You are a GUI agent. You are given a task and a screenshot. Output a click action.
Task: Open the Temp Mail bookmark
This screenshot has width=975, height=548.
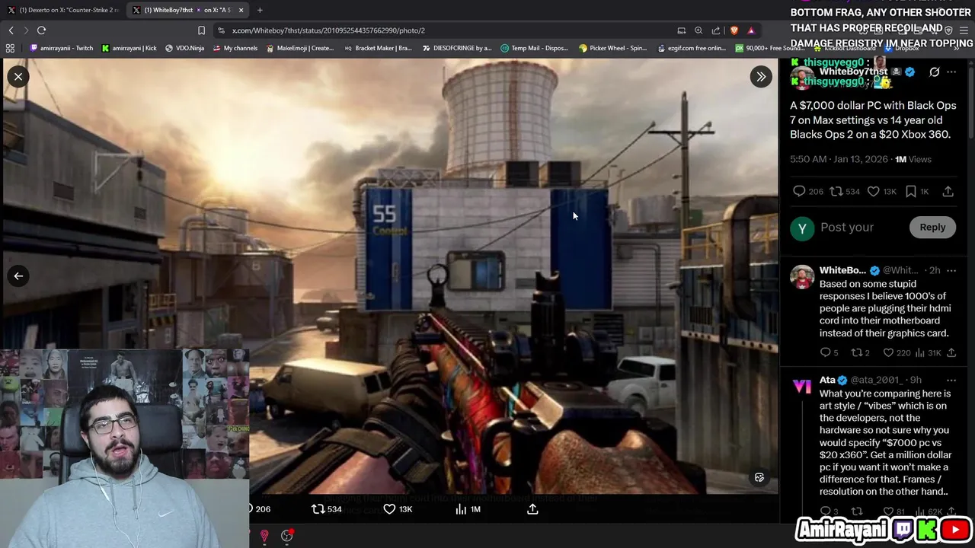coord(535,48)
